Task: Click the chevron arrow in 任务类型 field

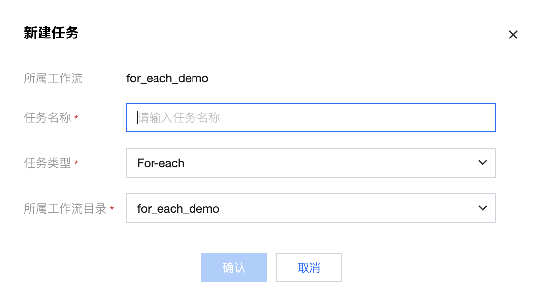Action: (x=483, y=163)
